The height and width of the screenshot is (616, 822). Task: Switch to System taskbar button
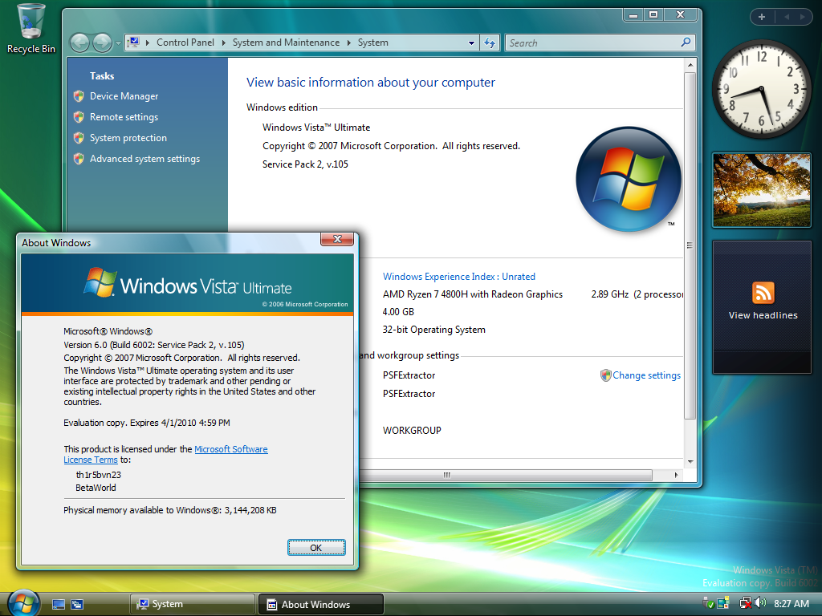tap(192, 604)
